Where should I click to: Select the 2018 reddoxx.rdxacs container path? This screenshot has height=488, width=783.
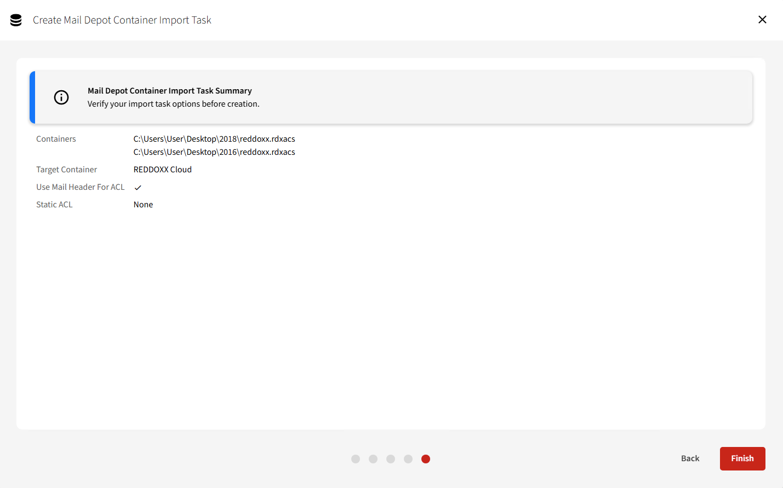pos(214,139)
